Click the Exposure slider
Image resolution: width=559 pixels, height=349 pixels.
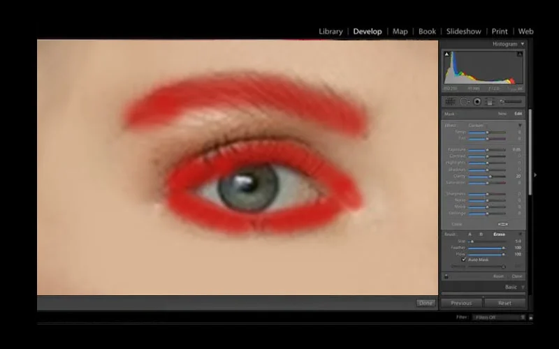click(487, 150)
